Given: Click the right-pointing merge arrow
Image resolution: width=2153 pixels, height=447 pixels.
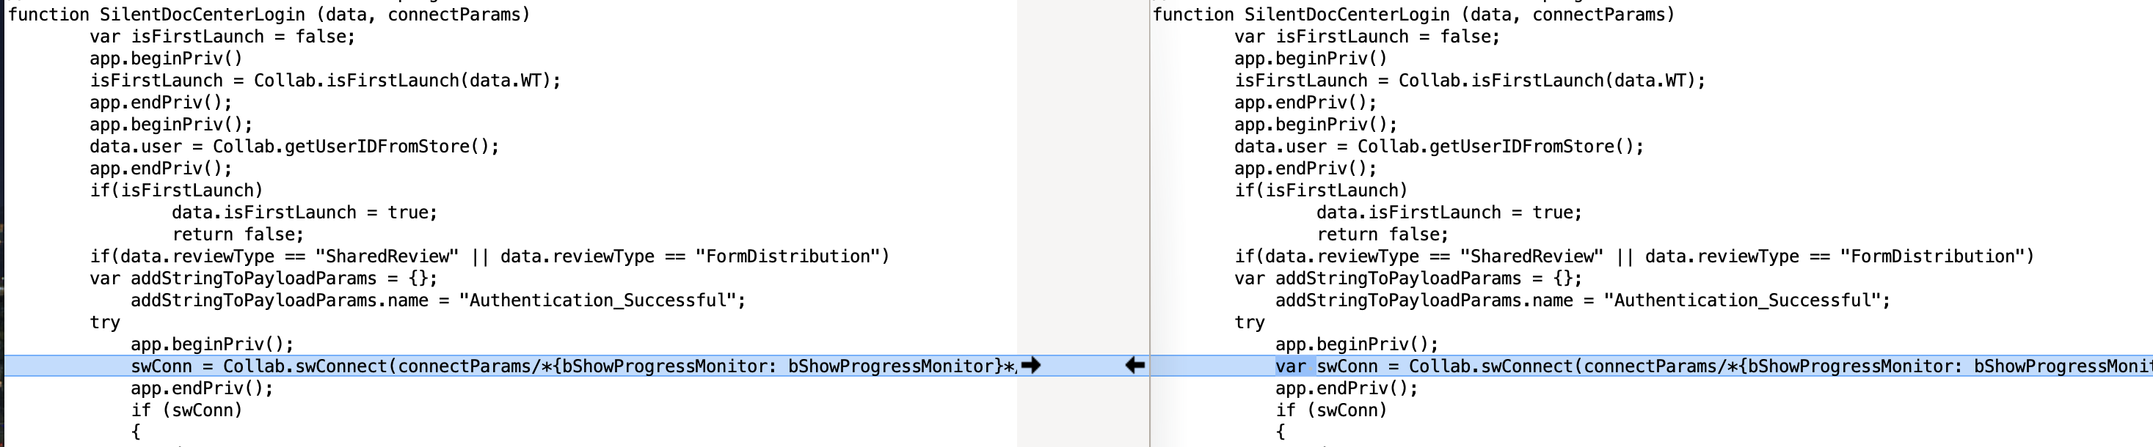Looking at the screenshot, I should 1030,365.
